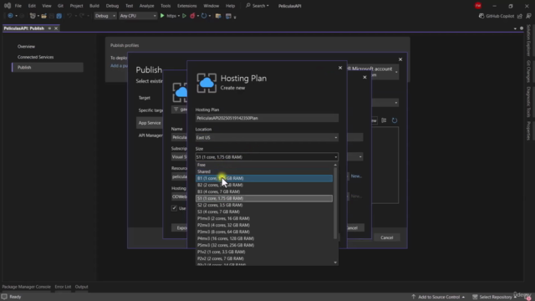This screenshot has height=301, width=535.
Task: Select the Publish sidebar item
Action: coord(48,67)
